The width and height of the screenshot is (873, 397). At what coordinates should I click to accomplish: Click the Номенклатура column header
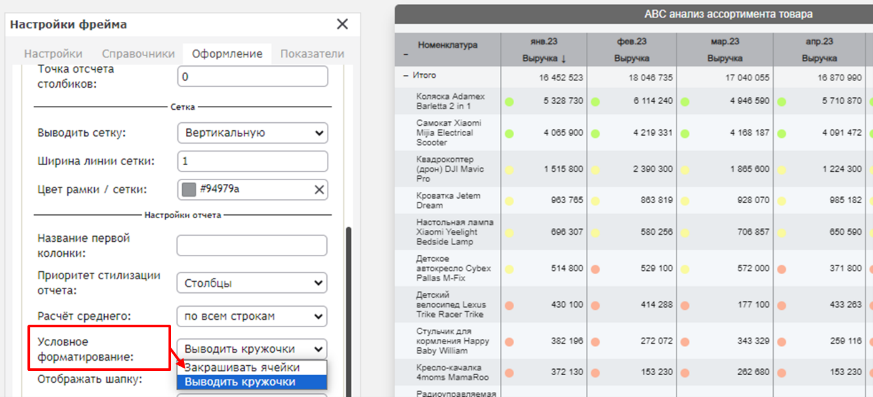coord(448,45)
